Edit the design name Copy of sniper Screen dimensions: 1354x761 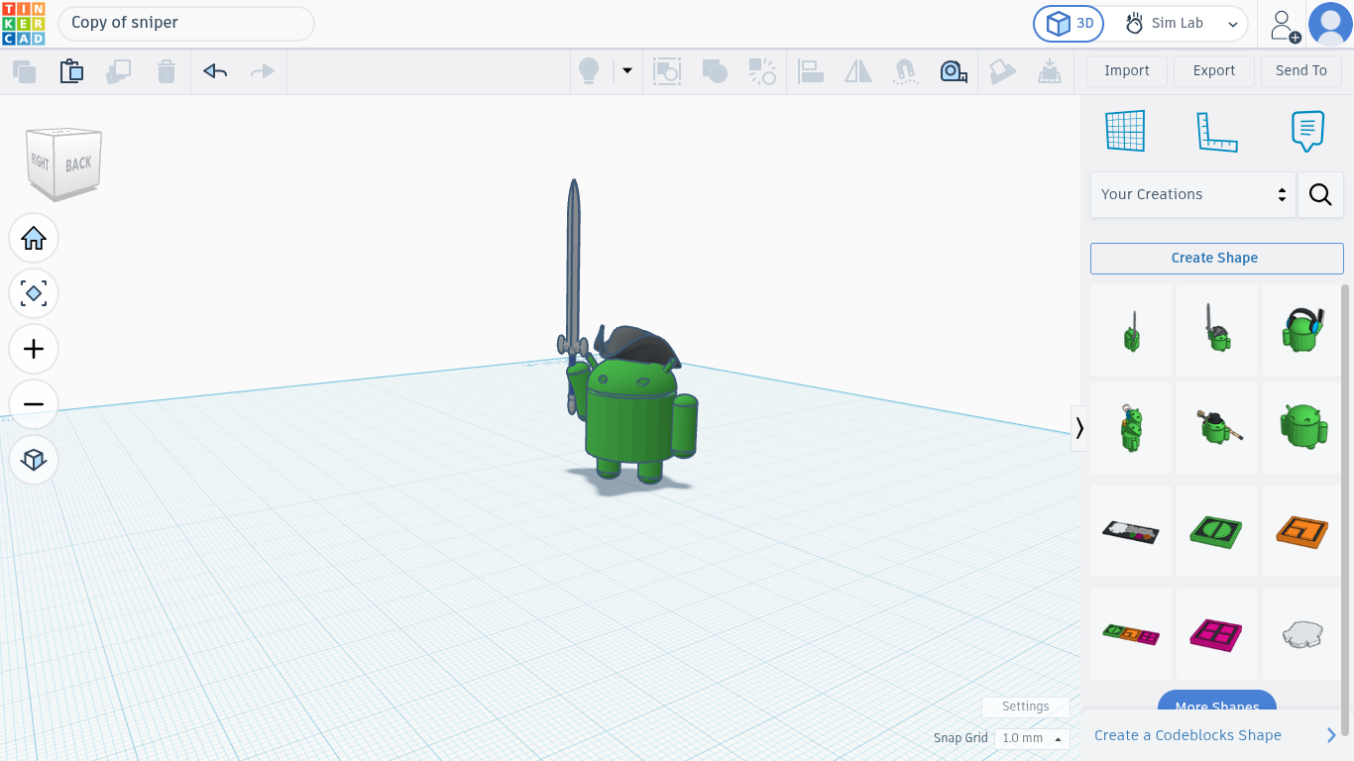186,23
